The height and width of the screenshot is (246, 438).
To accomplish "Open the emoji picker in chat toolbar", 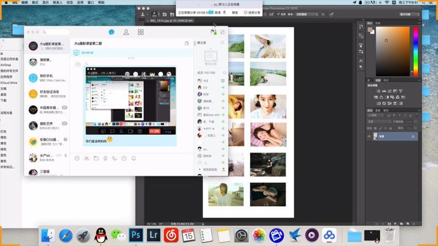I will [x=77, y=158].
